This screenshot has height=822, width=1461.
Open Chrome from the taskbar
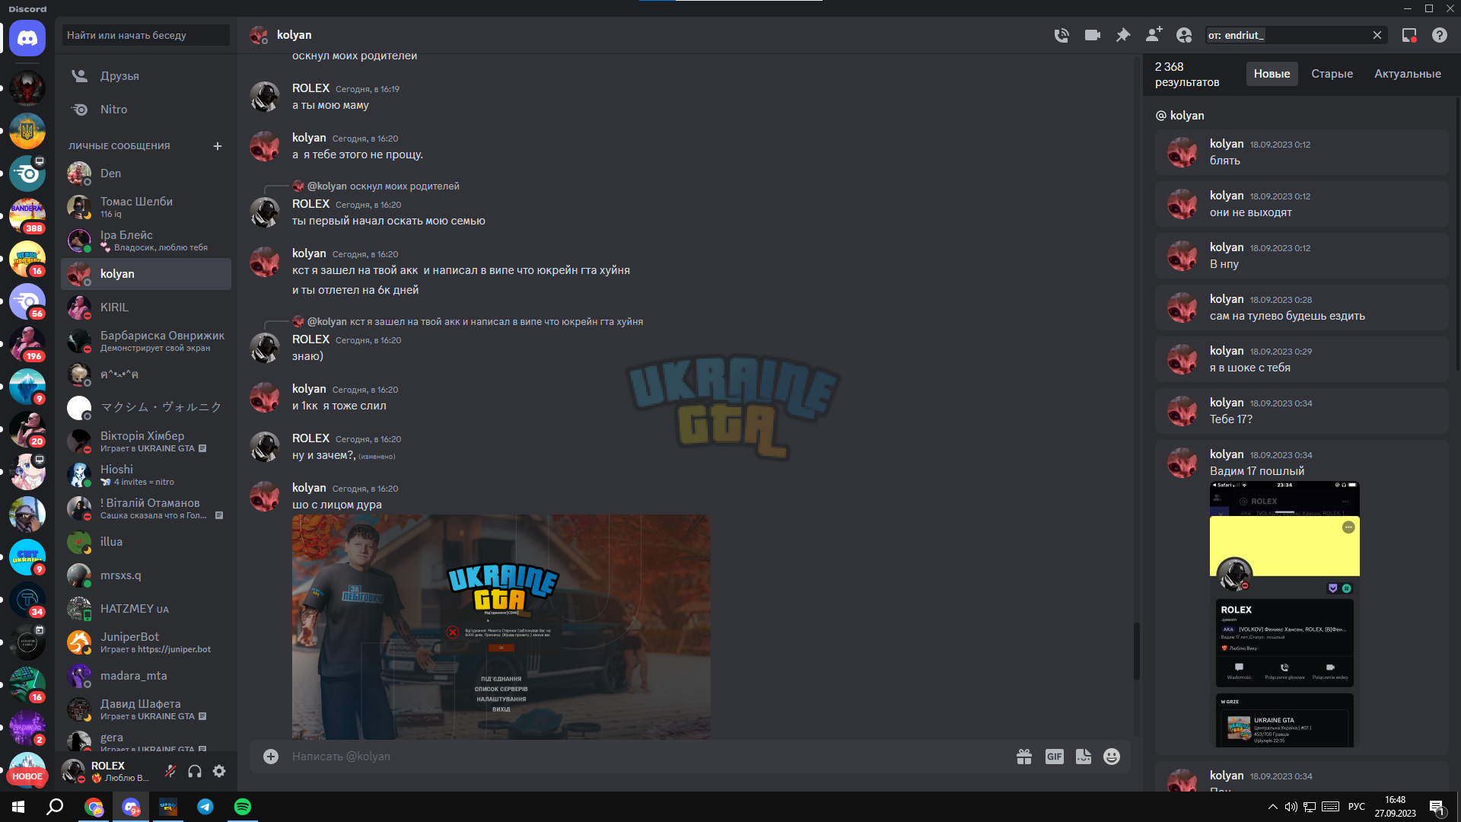point(94,807)
